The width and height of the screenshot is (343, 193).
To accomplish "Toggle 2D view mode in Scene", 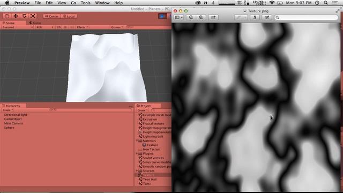I will coord(58,27).
